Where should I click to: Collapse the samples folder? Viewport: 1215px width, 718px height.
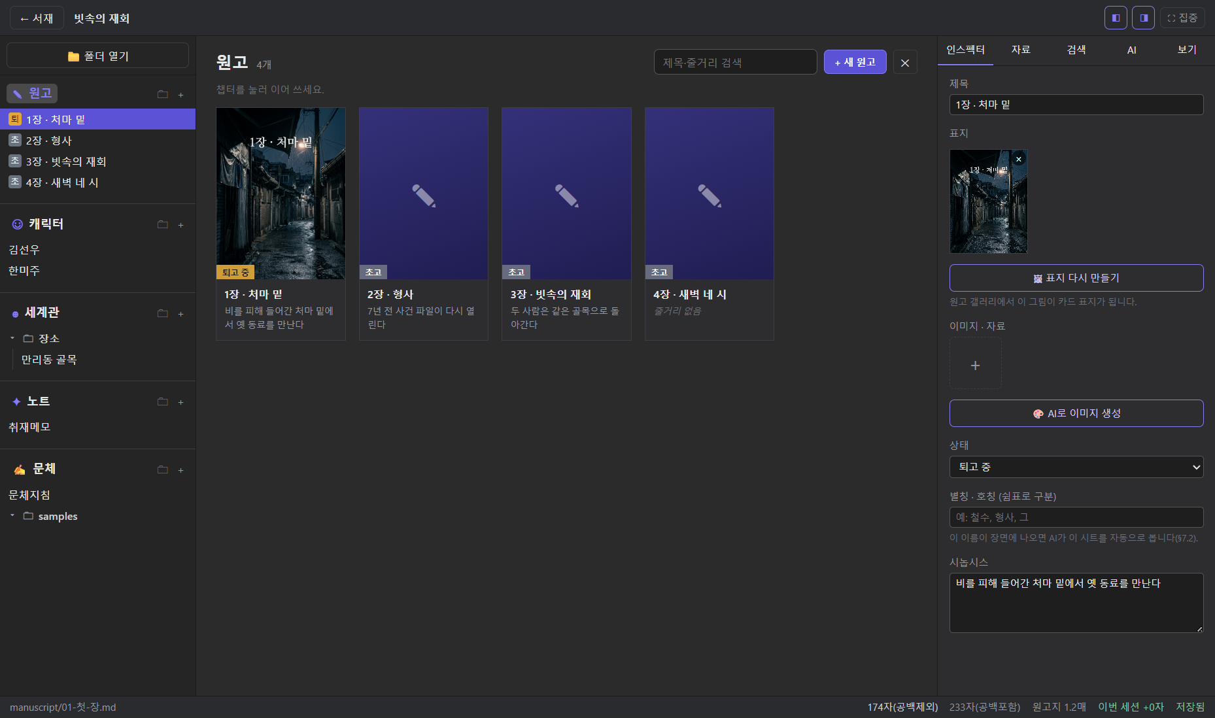(x=12, y=516)
